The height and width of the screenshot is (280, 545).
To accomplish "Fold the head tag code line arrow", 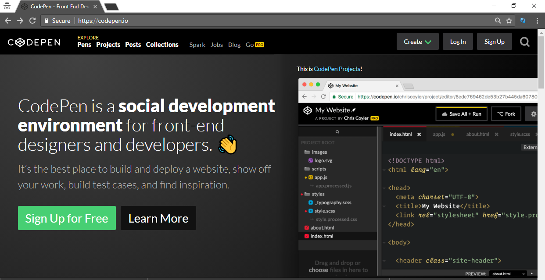I will click(384, 188).
